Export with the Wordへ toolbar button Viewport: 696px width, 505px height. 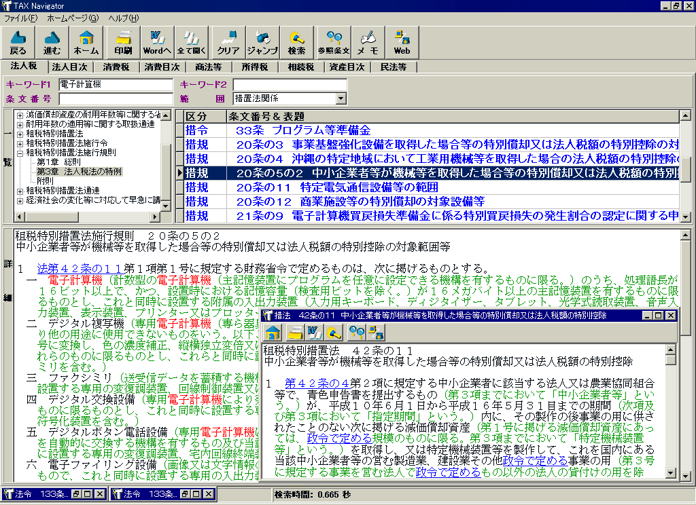(157, 43)
